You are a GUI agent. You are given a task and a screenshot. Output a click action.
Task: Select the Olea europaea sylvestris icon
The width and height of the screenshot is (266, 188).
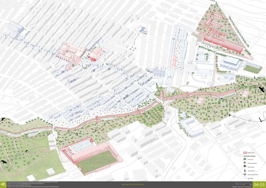pos(245,174)
